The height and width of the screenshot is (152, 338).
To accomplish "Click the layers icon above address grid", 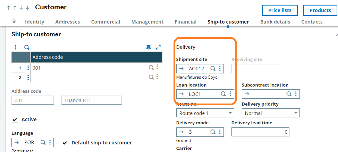I will pyautogui.click(x=149, y=47).
